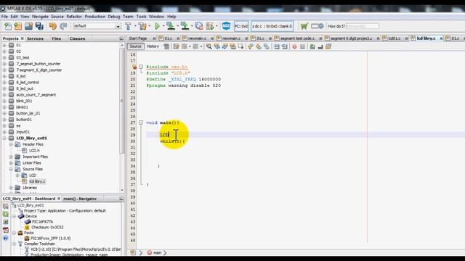Click Make and Program Device green down-arrow icon
The image size is (465, 261).
coord(171,26)
